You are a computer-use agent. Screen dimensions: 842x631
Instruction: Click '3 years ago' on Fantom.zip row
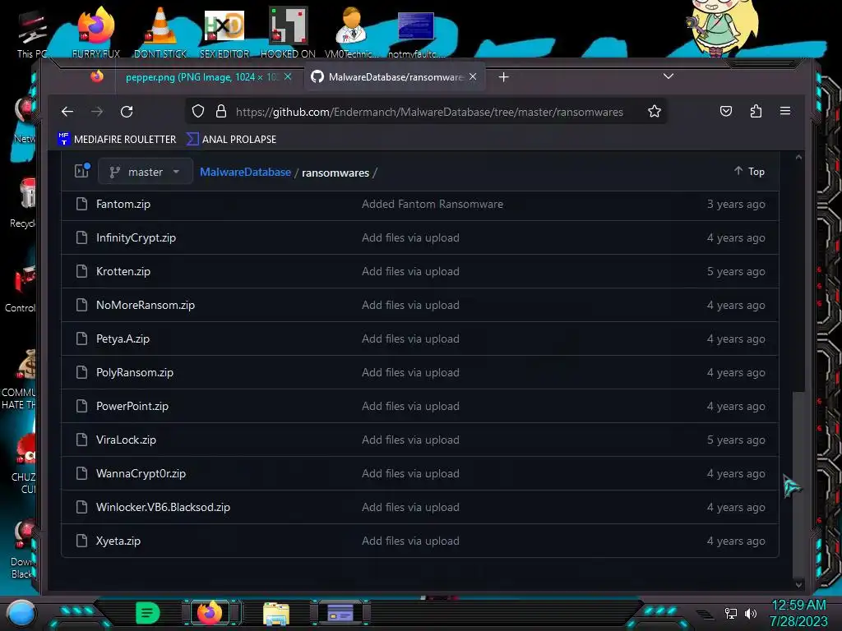point(736,204)
